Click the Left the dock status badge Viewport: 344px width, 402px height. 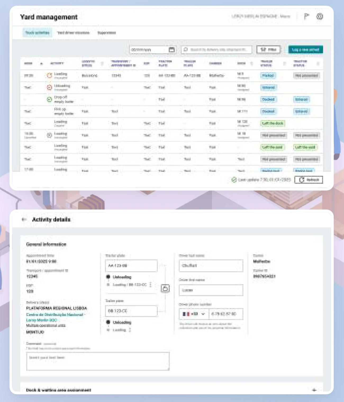point(273,123)
